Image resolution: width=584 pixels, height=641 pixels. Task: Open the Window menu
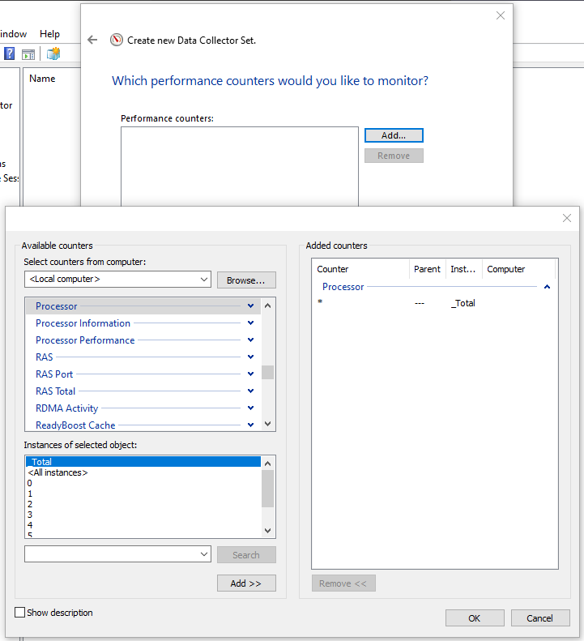(14, 34)
